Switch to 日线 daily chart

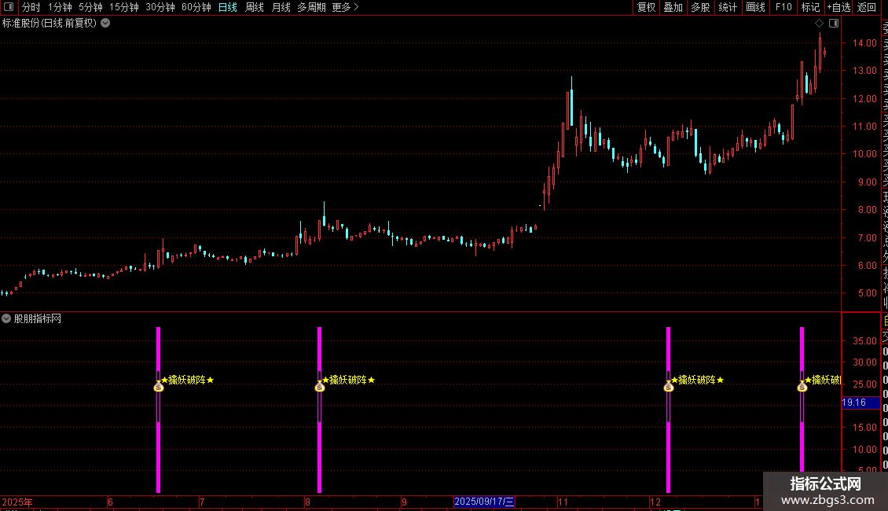[x=228, y=7]
